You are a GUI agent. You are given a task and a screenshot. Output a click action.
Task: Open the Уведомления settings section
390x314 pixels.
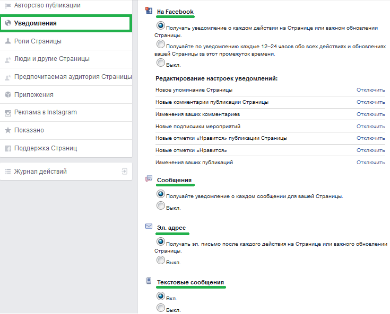click(x=66, y=23)
